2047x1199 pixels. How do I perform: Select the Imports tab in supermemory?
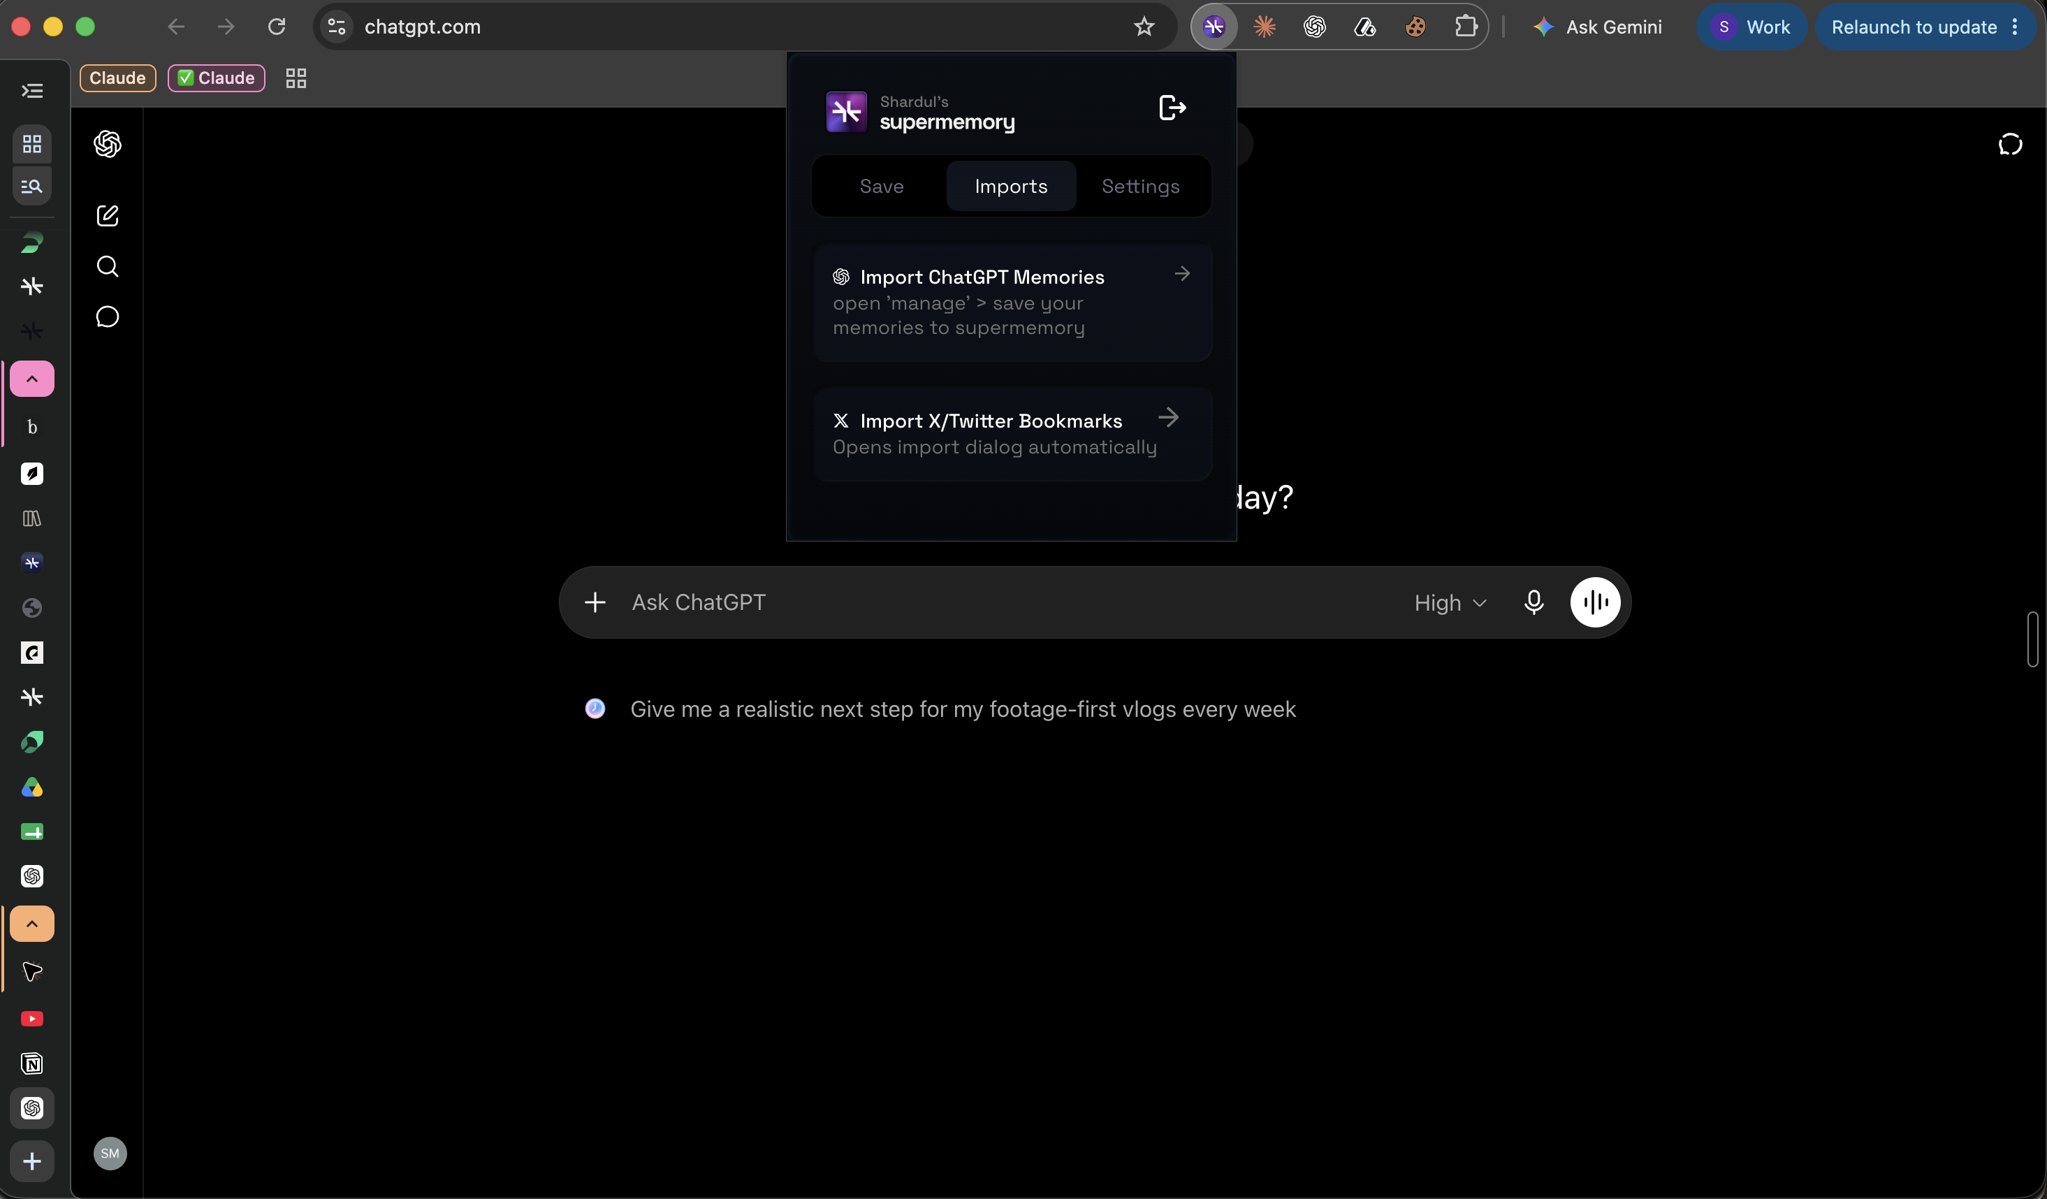1010,186
